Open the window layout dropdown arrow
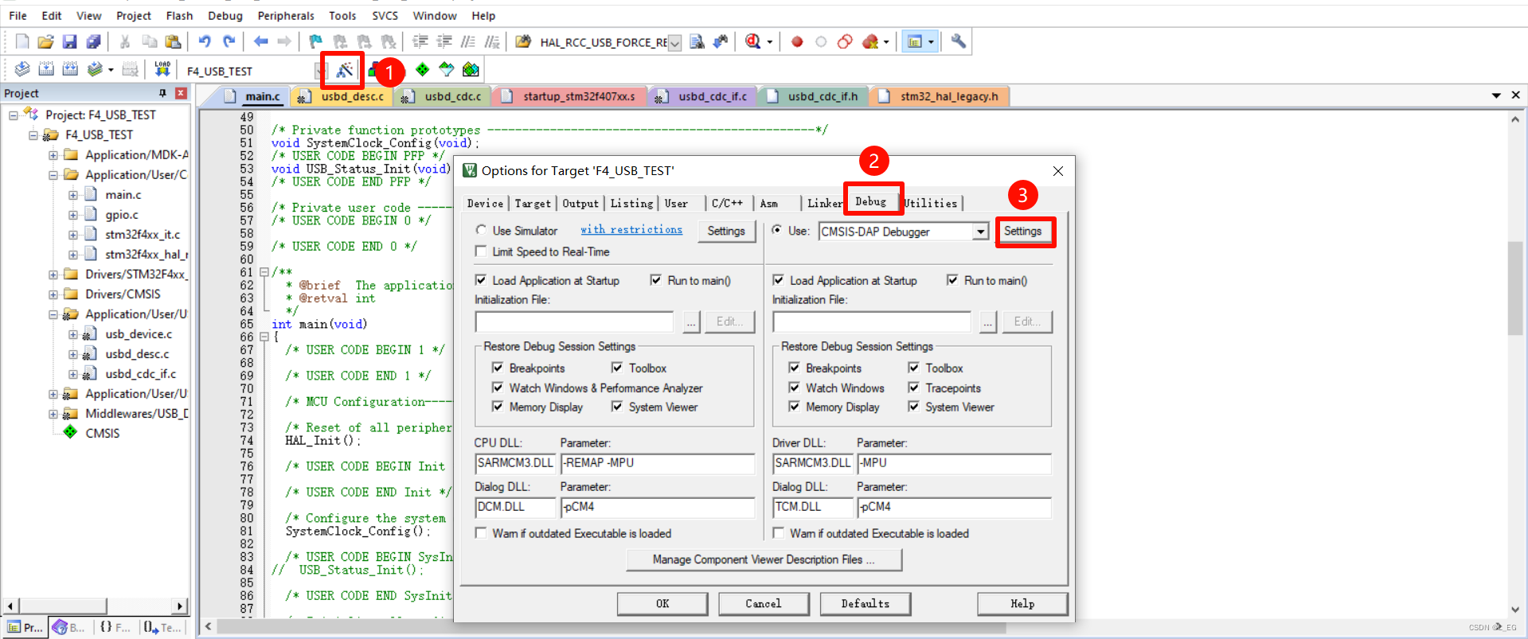Screen dimensions: 1528x639 point(931,41)
